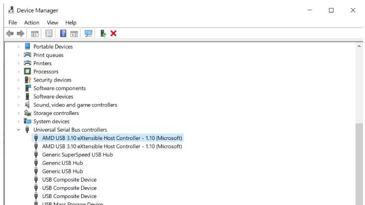Image resolution: width=365 pixels, height=205 pixels.
Task: Expand the Software devices node
Action: tap(18, 97)
